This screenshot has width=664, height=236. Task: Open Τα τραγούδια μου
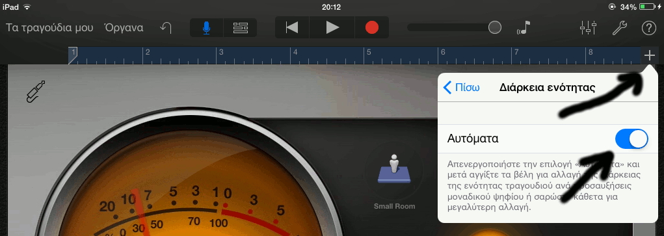coord(49,28)
